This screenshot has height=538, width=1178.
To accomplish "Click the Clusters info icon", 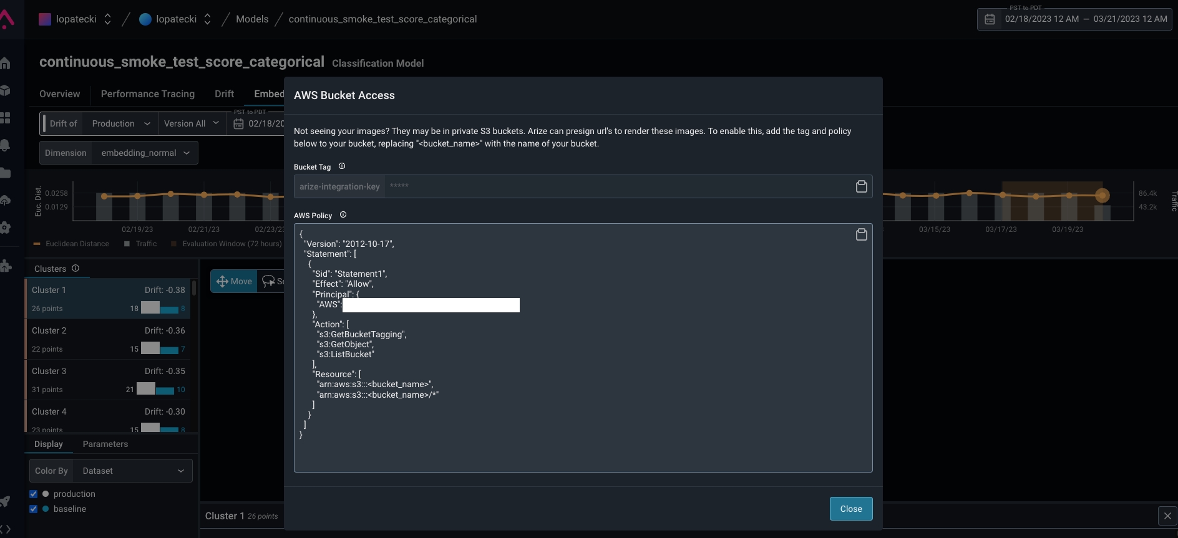I will coord(75,269).
